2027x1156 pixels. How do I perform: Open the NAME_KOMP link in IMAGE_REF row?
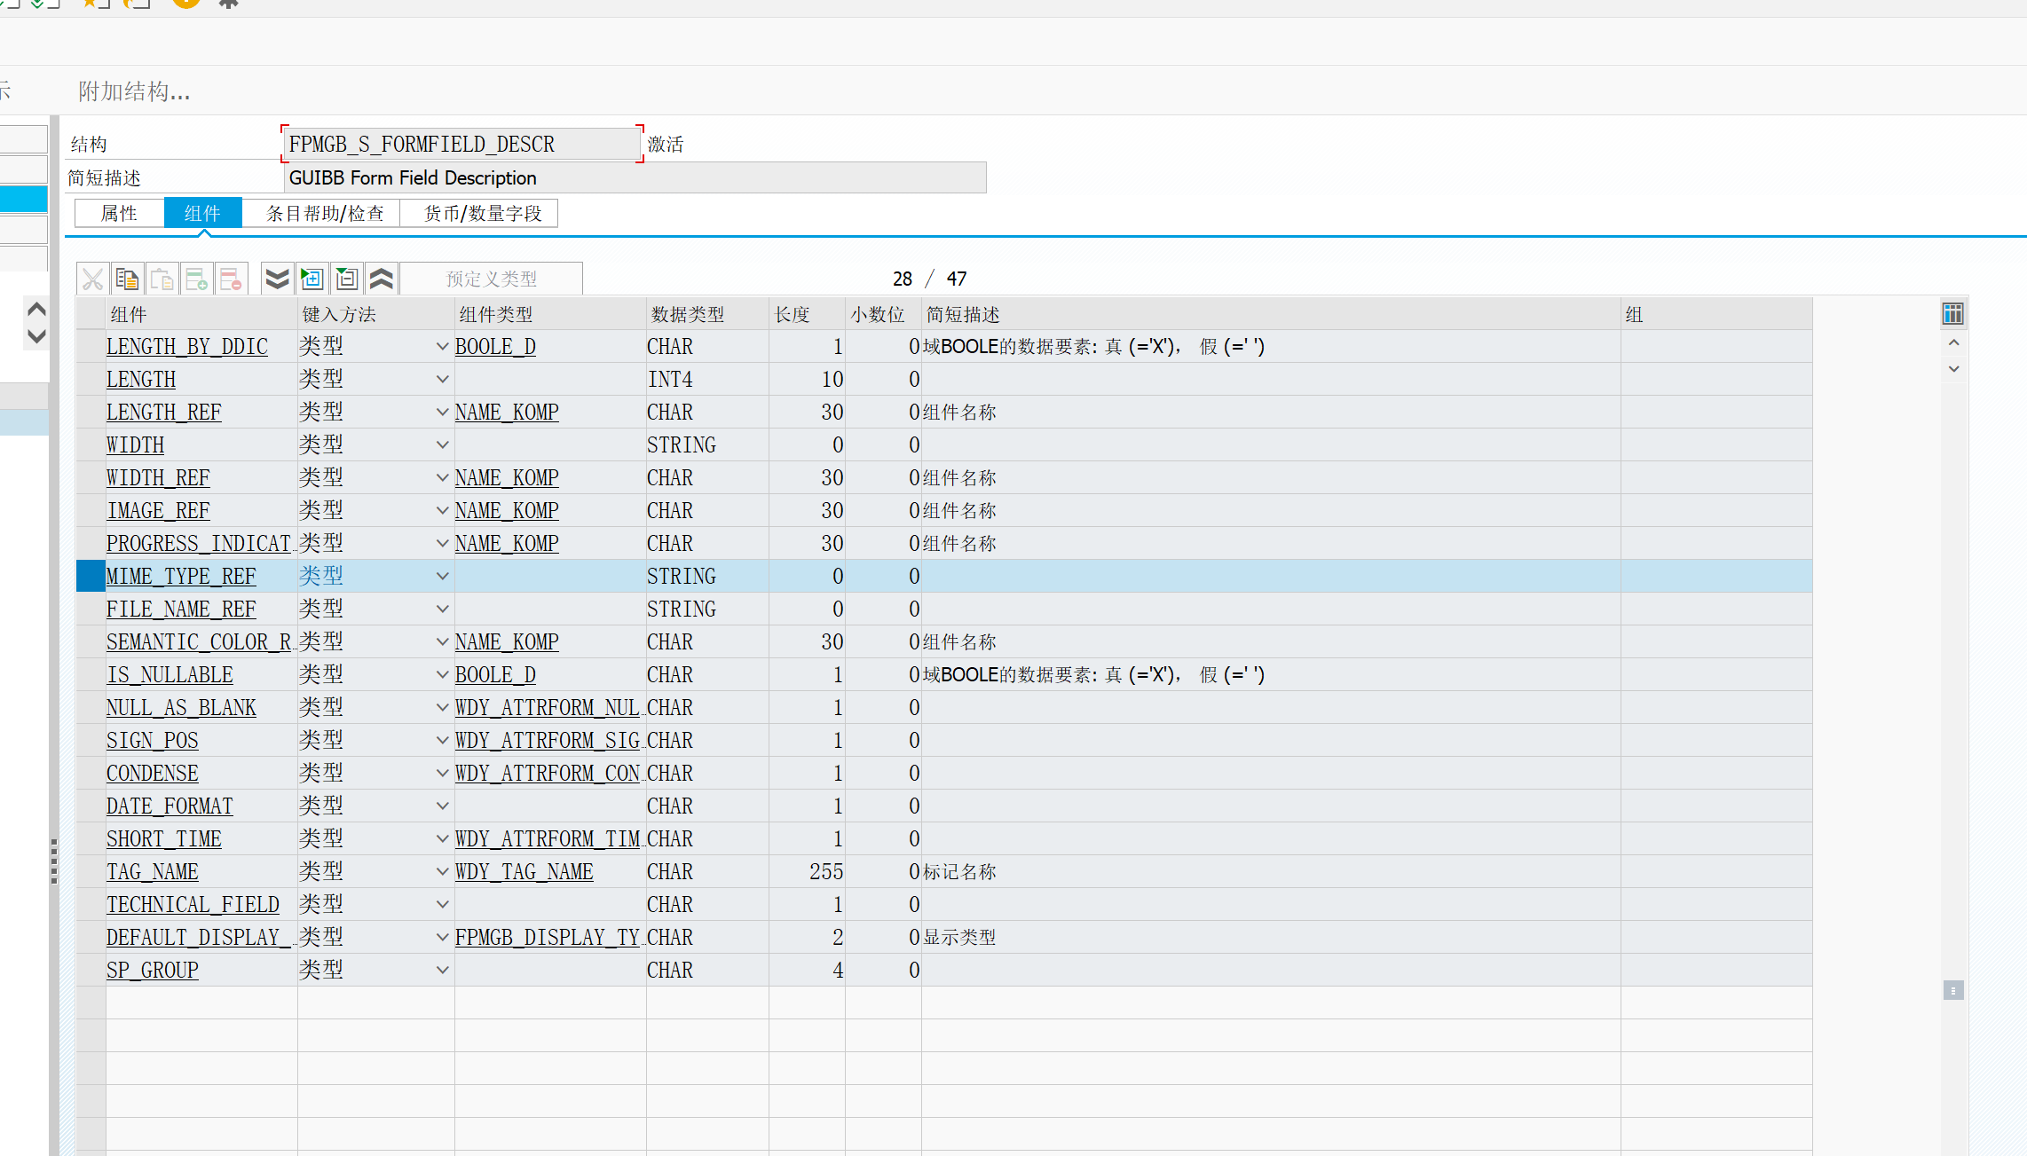point(507,511)
